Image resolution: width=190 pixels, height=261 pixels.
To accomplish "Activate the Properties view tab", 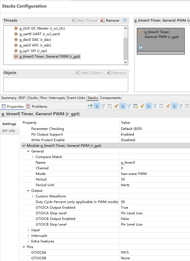I will coord(13,106).
